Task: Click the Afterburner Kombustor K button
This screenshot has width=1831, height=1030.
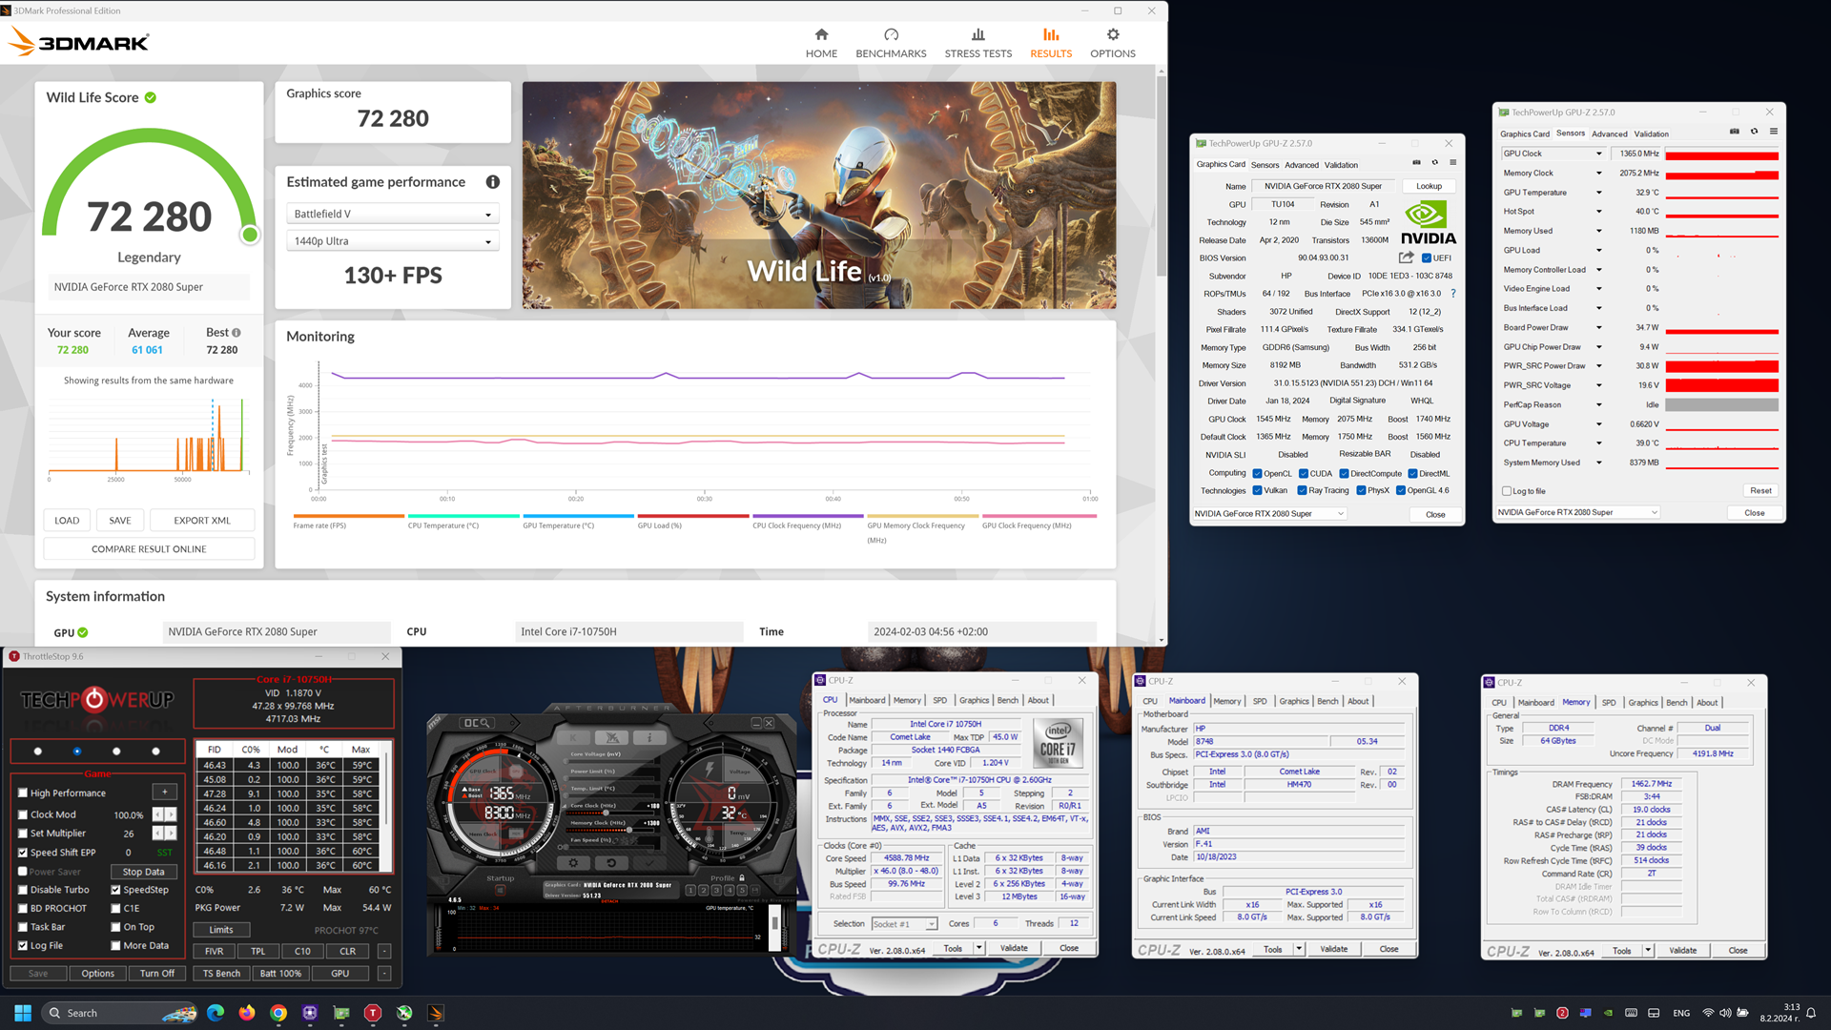Action: (x=573, y=737)
